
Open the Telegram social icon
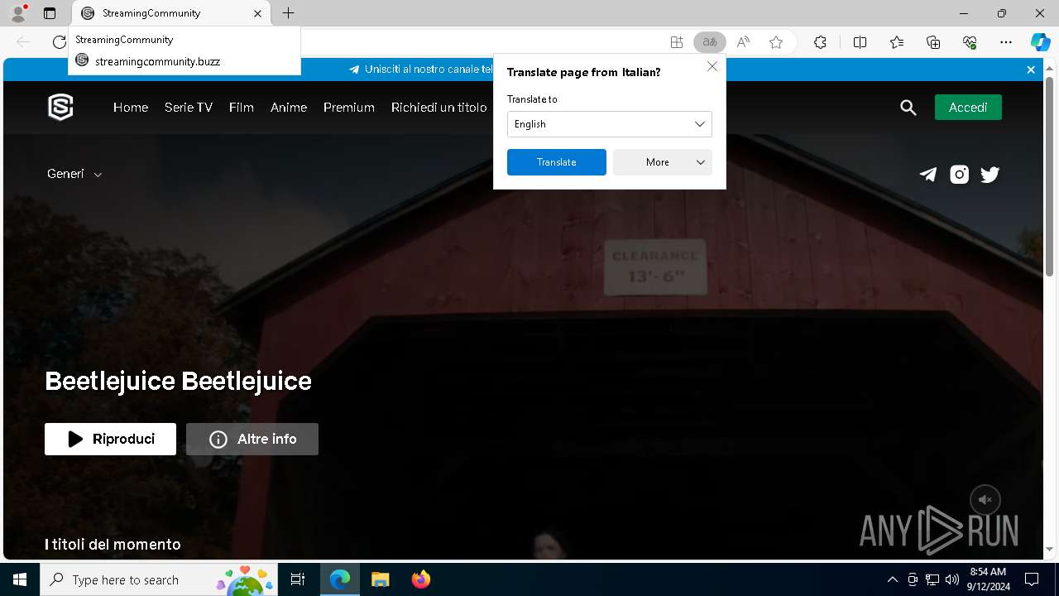click(x=928, y=175)
